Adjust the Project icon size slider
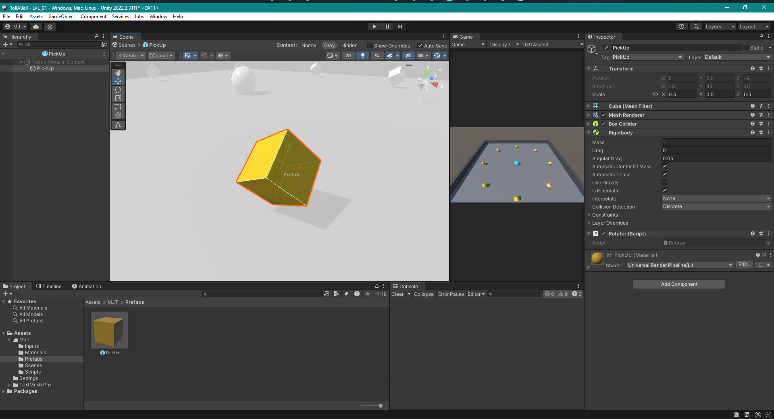774x419 pixels. [x=380, y=406]
